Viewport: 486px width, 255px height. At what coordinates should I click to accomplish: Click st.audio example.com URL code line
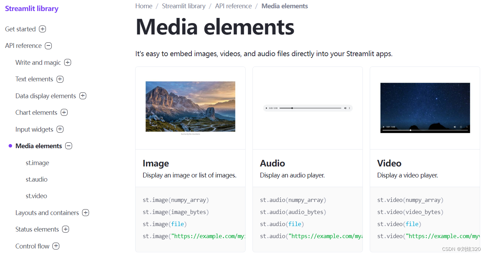coord(311,236)
